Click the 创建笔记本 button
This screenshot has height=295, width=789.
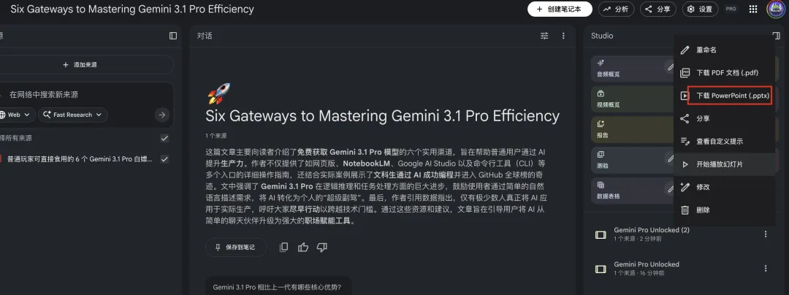coord(560,9)
